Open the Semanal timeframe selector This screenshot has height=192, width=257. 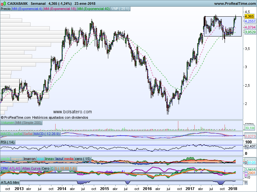tap(39, 4)
